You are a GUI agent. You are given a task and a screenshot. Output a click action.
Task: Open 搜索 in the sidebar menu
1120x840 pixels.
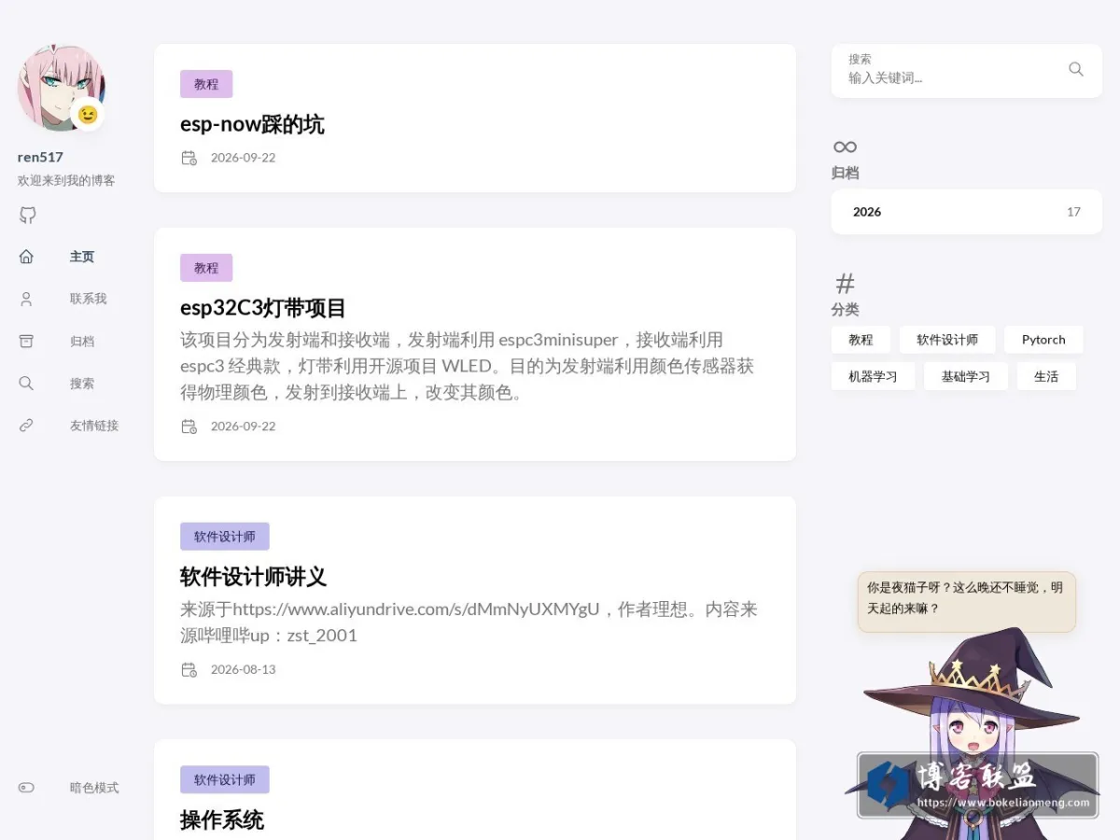(x=82, y=384)
